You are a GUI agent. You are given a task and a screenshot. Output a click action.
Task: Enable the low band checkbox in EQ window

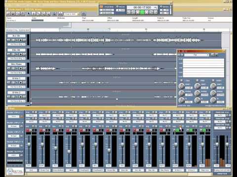click(x=181, y=81)
